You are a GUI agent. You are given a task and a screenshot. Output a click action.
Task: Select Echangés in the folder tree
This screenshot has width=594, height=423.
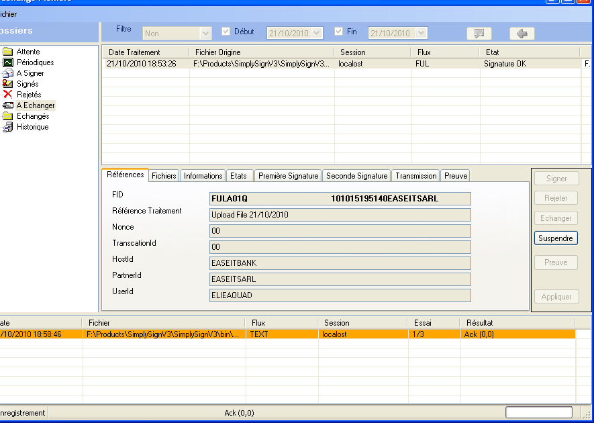[33, 116]
